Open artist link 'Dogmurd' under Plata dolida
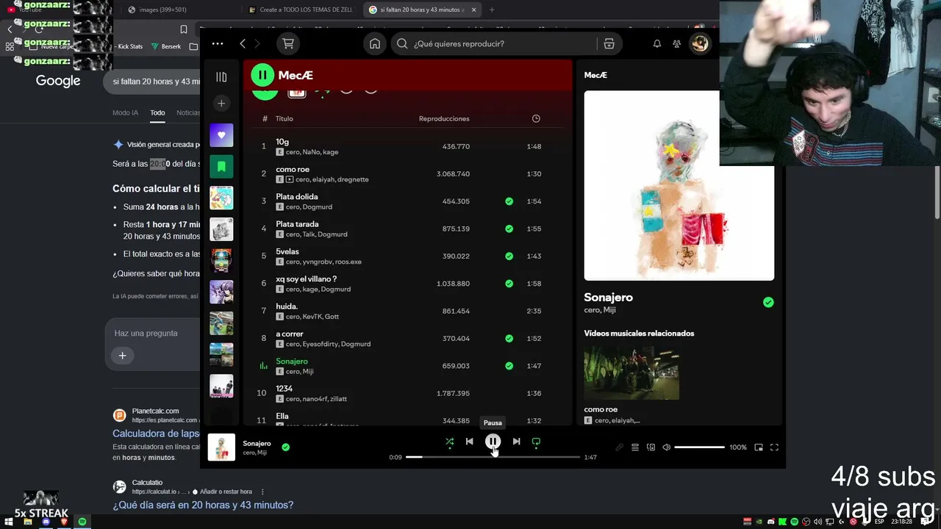941x529 pixels. coord(318,207)
